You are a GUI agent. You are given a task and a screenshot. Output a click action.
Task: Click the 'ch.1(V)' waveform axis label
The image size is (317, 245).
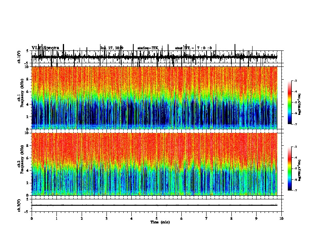click(19, 57)
